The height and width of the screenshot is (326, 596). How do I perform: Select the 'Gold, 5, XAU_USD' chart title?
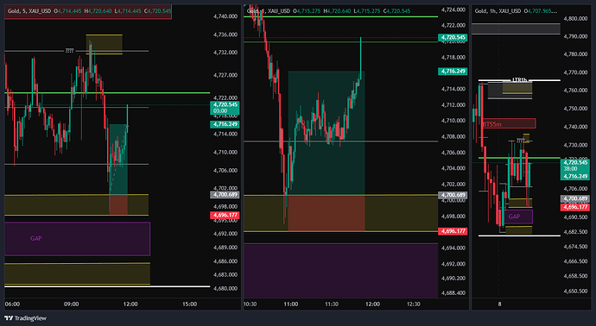click(29, 11)
